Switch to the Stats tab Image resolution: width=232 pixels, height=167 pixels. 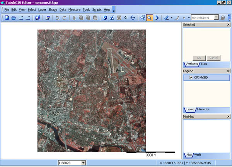coord(203,63)
